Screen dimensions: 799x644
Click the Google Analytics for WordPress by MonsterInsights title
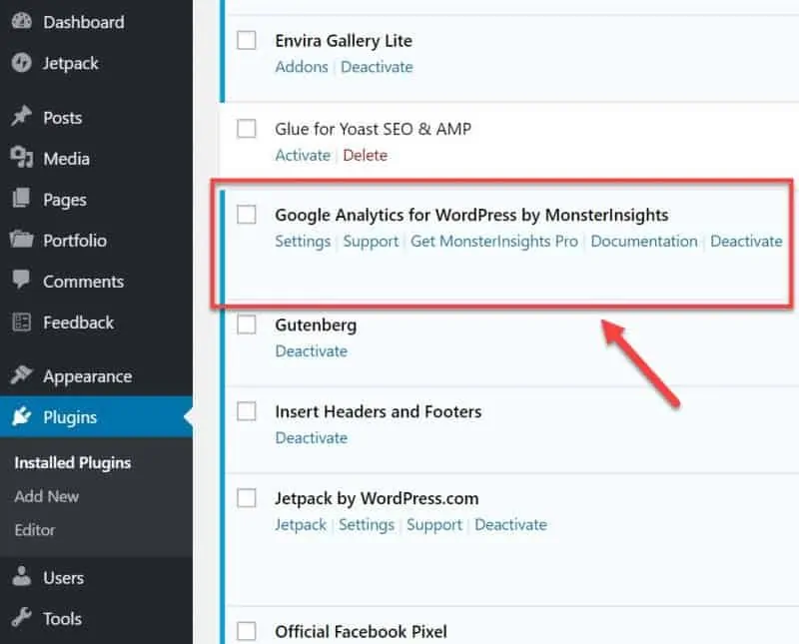(x=471, y=215)
